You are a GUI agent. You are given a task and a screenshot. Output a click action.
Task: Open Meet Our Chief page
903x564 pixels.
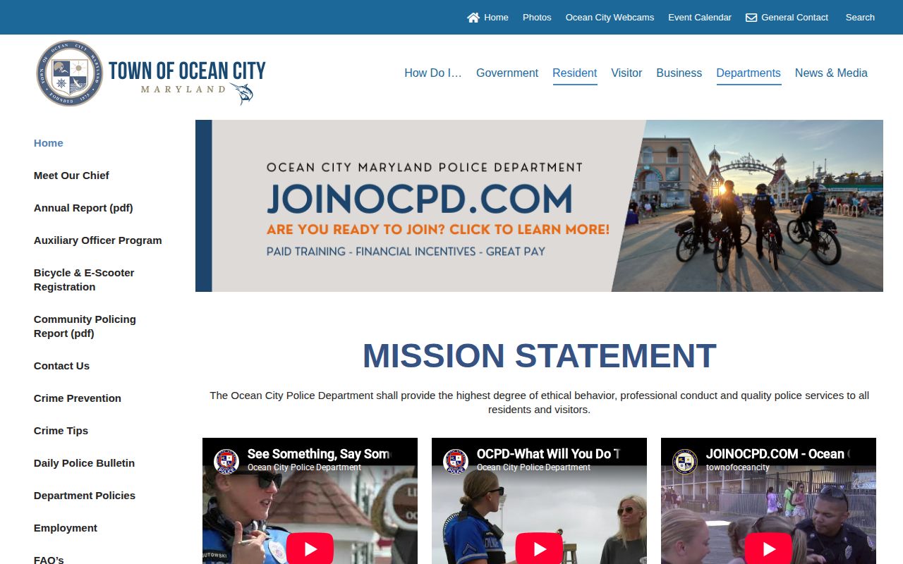pos(71,176)
